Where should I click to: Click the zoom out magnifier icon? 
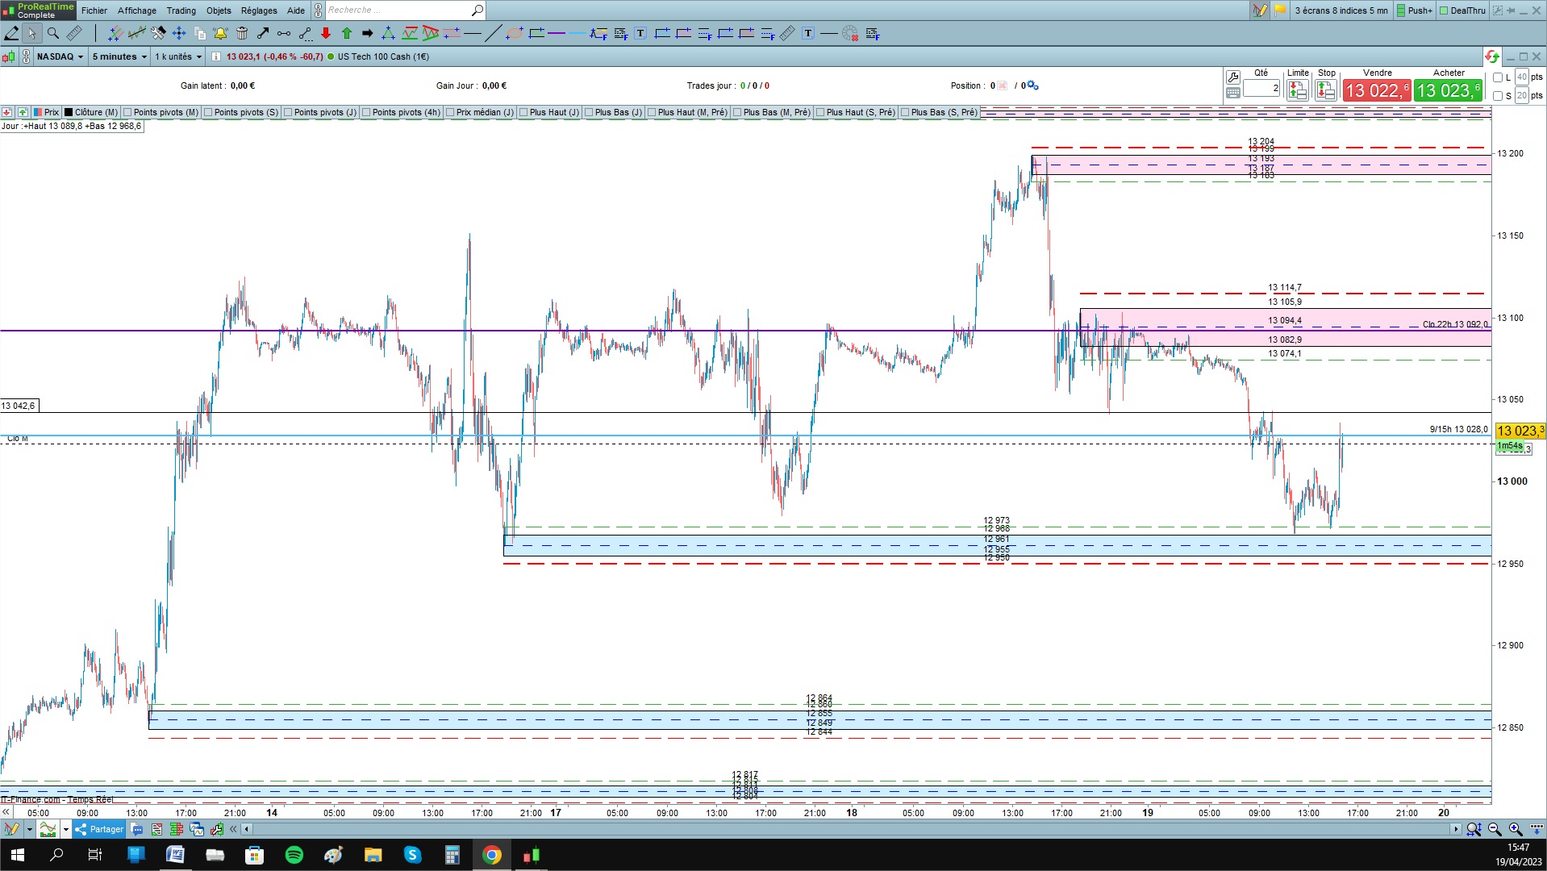pyautogui.click(x=1495, y=829)
